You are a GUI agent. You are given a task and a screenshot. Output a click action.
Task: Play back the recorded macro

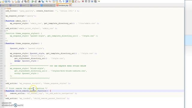tap(89, 1)
